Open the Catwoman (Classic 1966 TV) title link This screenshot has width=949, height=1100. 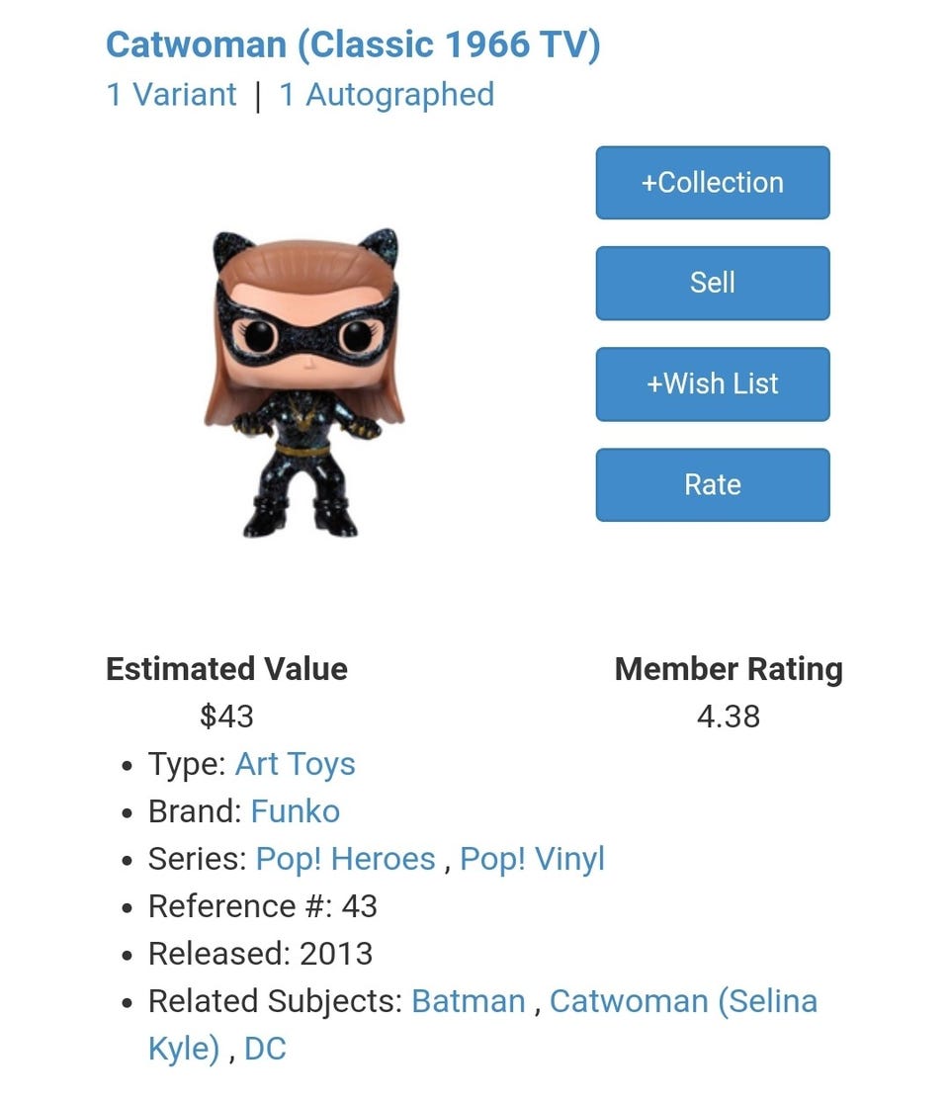point(353,44)
